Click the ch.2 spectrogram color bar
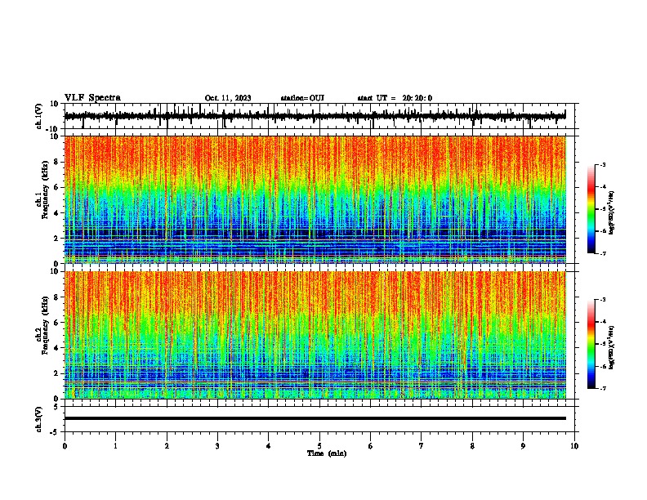Viewport: 647px width, 500px height. click(591, 344)
